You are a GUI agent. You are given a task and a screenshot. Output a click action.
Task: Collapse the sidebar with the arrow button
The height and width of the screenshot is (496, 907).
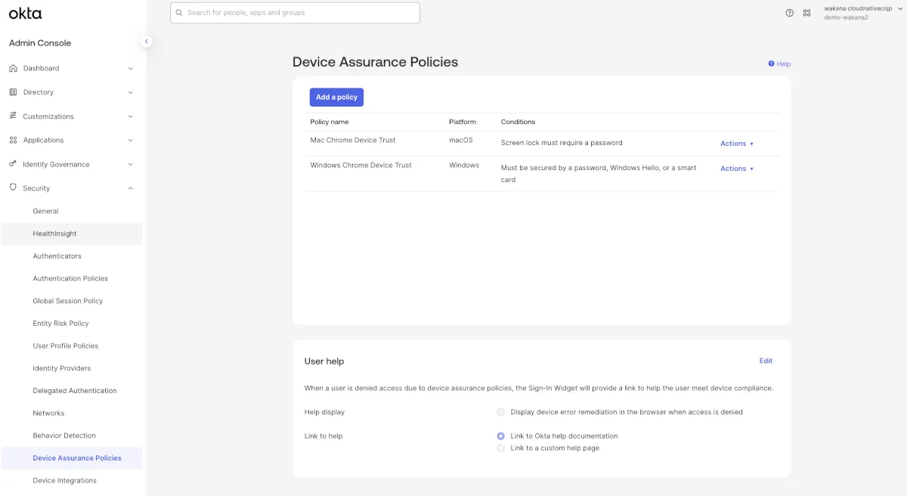[147, 42]
